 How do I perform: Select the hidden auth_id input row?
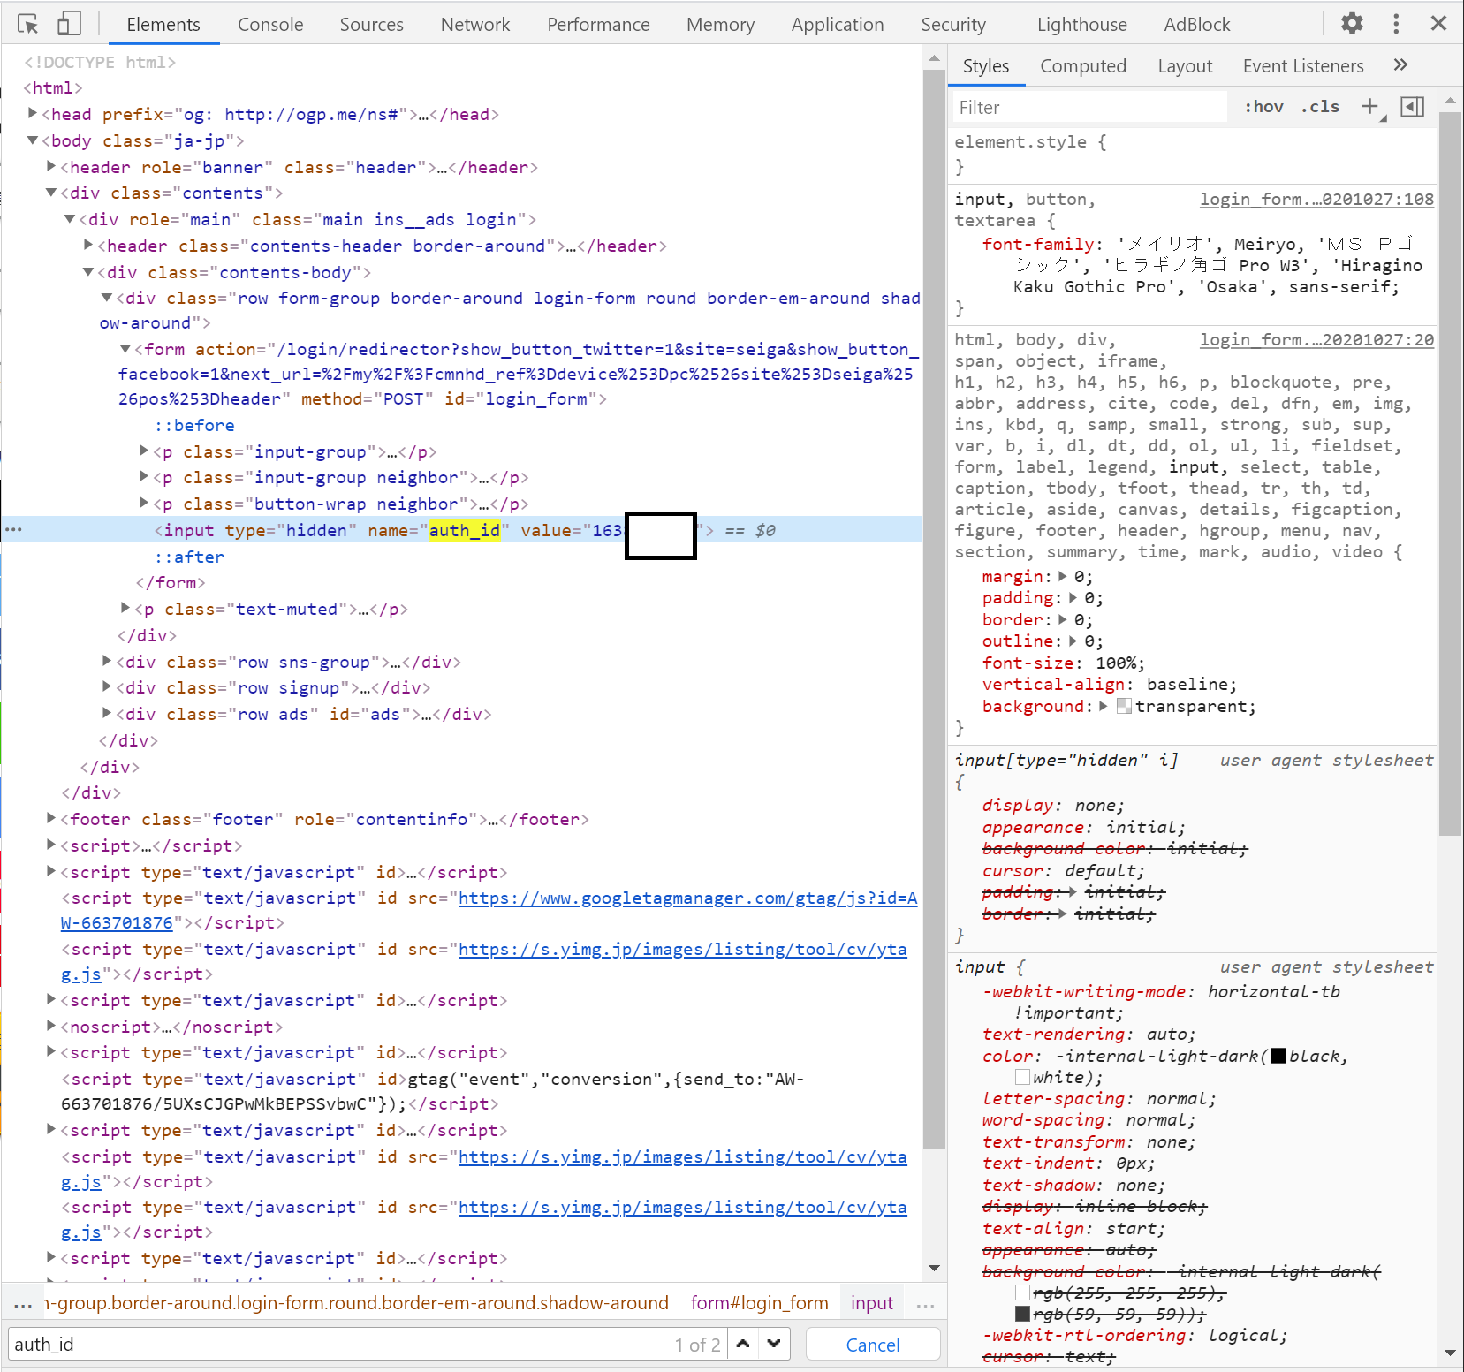pos(461,530)
